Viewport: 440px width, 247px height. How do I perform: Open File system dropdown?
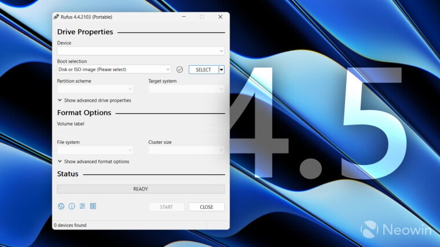(x=95, y=150)
